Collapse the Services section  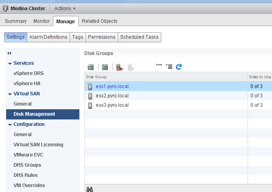click(x=10, y=63)
